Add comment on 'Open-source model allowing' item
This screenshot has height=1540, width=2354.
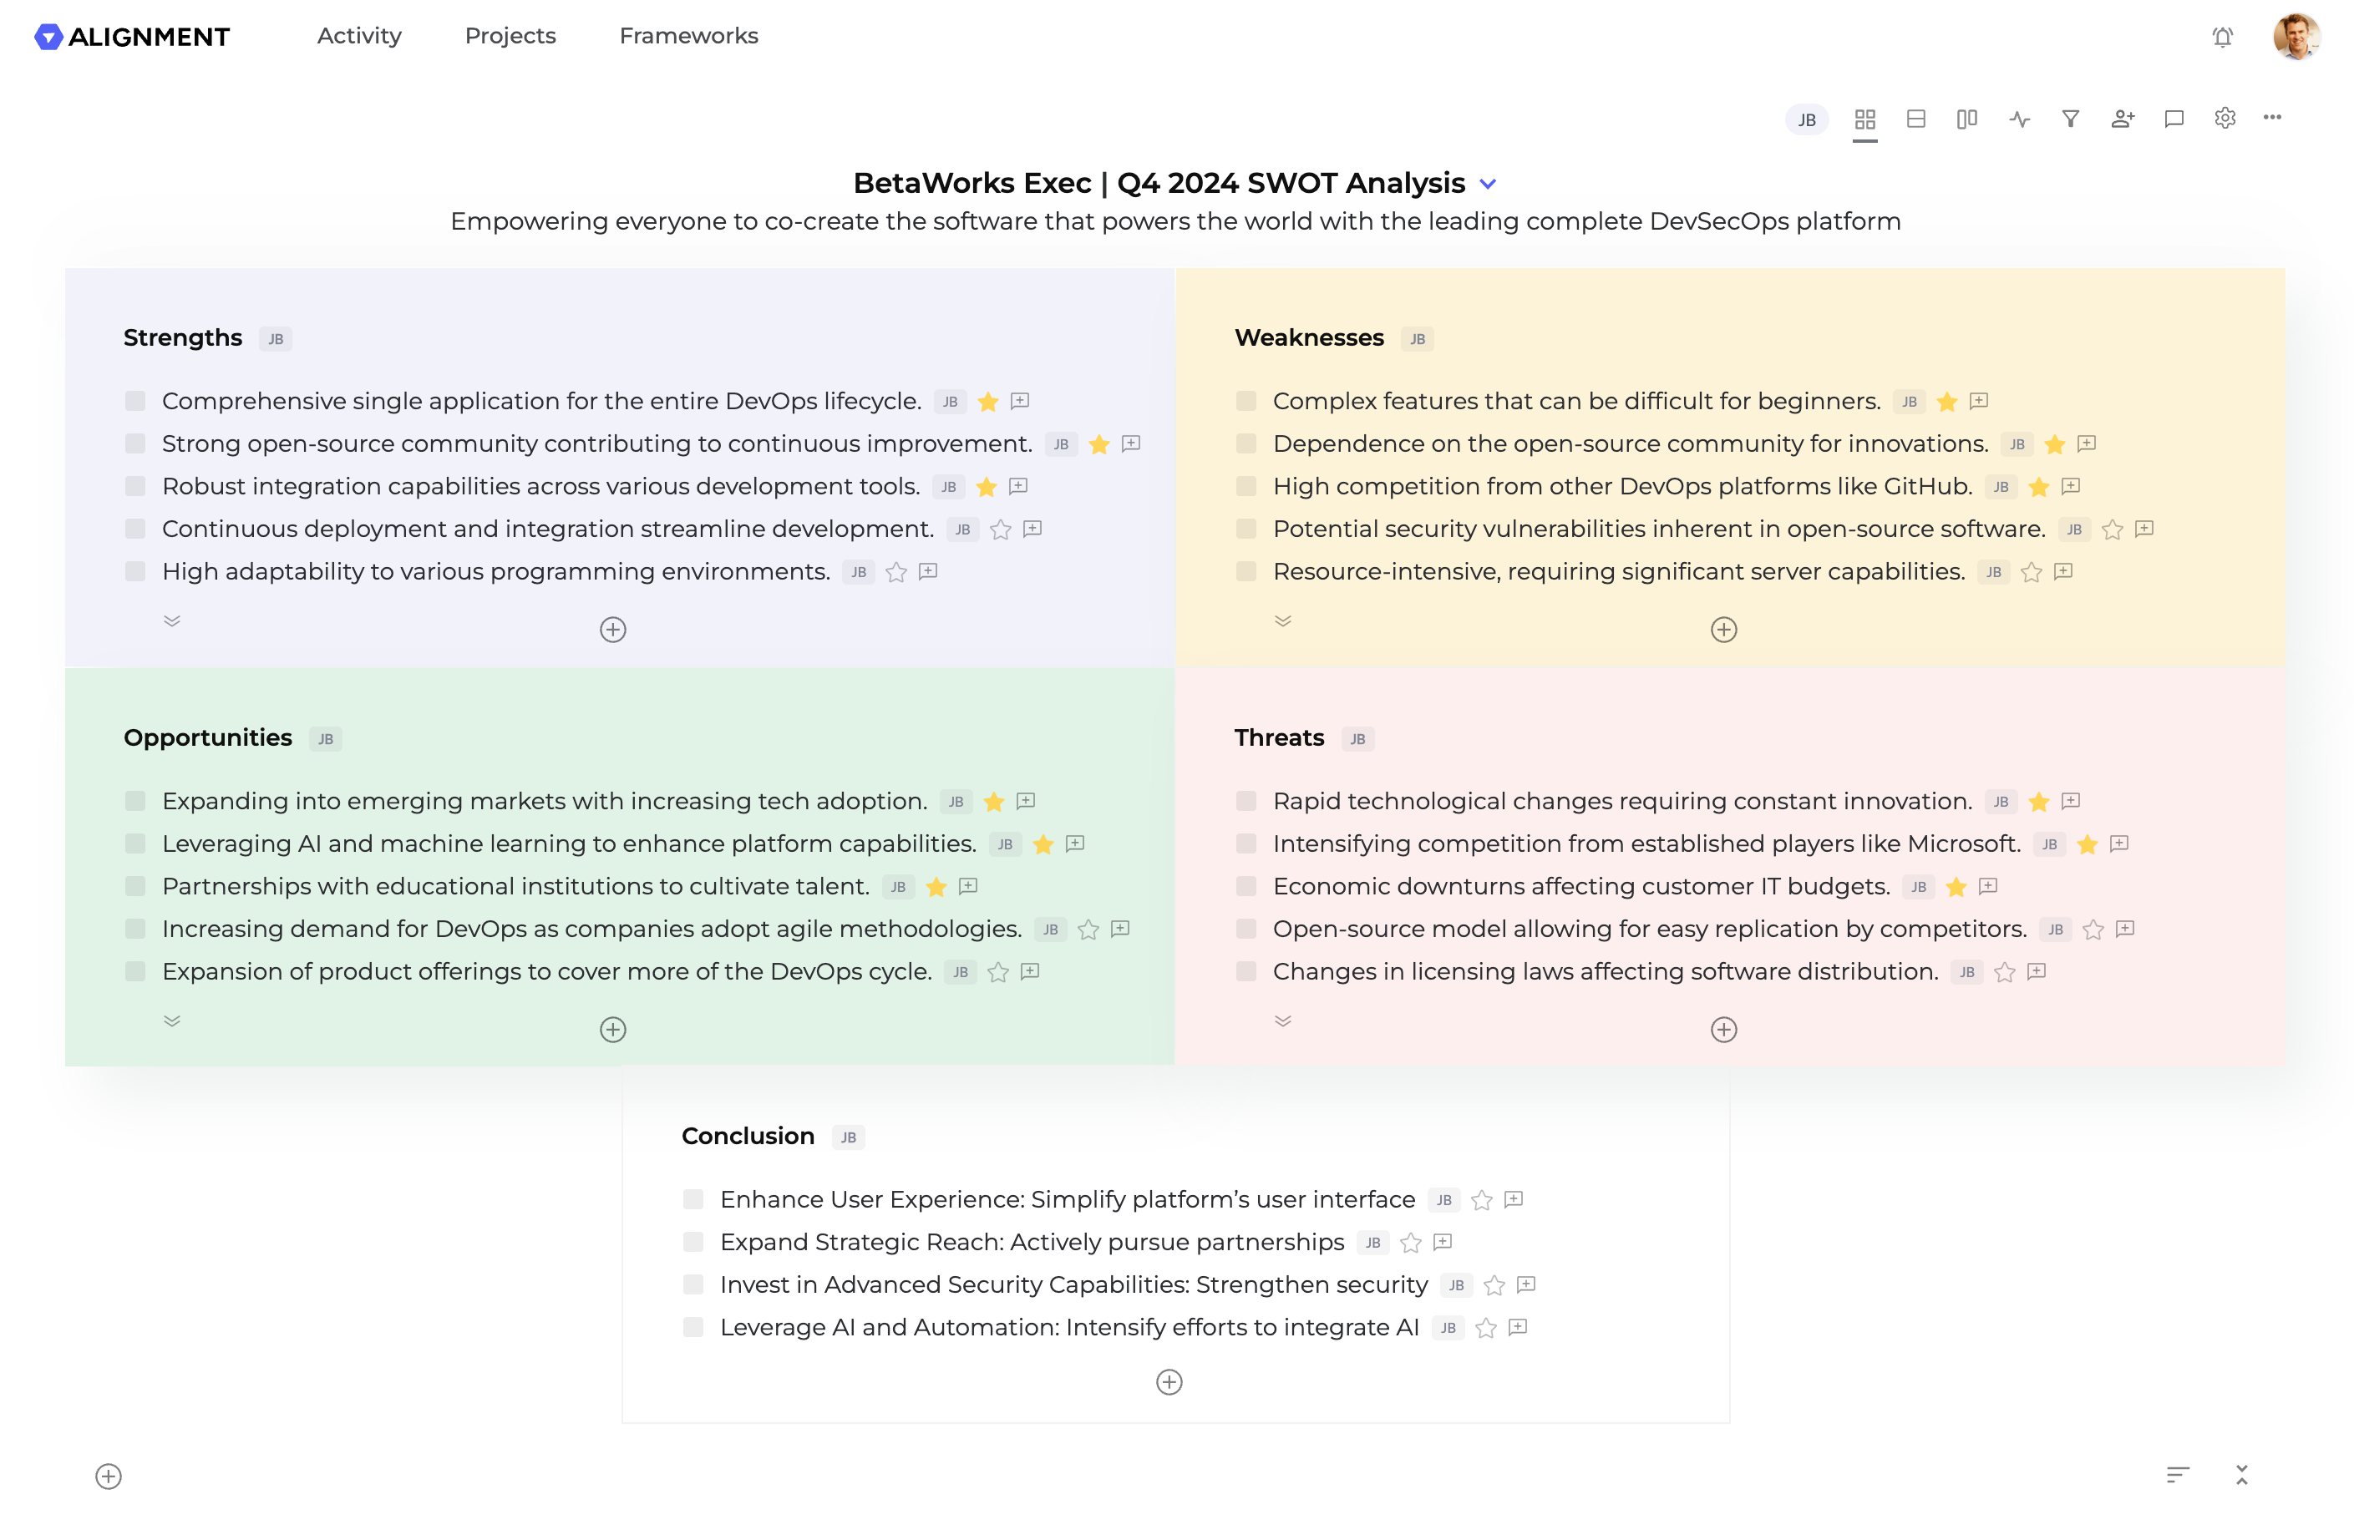click(2125, 928)
